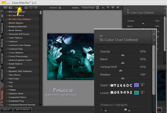Pick Lower Color with eyedropper
Screen dimensions: 167x113
pyautogui.click(x=143, y=93)
